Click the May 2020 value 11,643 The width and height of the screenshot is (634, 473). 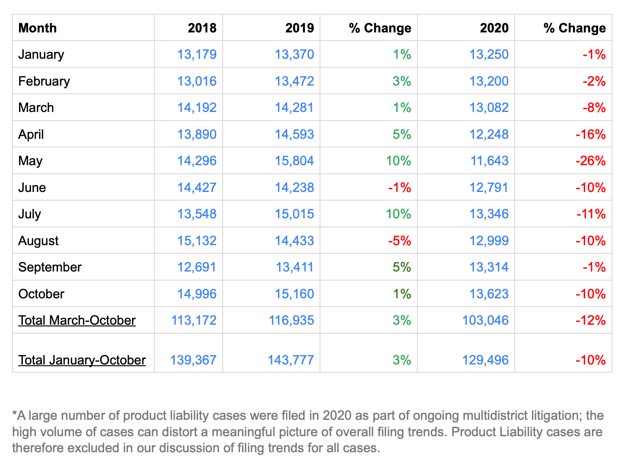489,161
